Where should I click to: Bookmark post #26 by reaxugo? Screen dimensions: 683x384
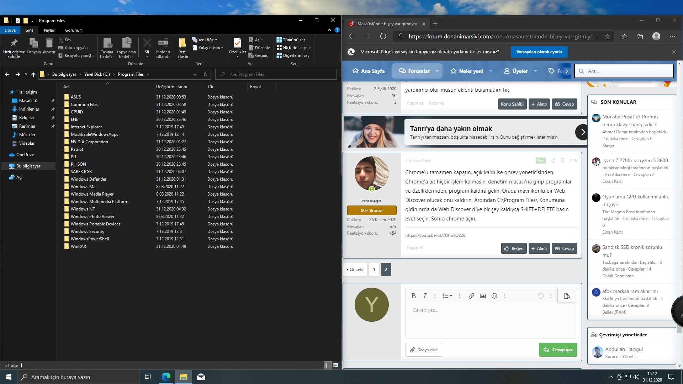(x=562, y=161)
